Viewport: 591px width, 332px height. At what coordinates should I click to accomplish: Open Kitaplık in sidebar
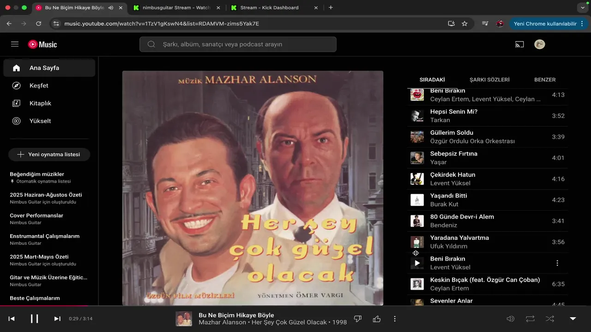(x=49, y=103)
